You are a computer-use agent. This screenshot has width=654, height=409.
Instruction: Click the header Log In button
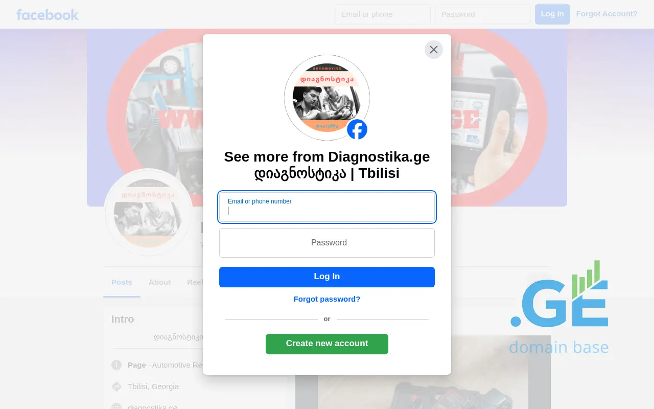[552, 14]
